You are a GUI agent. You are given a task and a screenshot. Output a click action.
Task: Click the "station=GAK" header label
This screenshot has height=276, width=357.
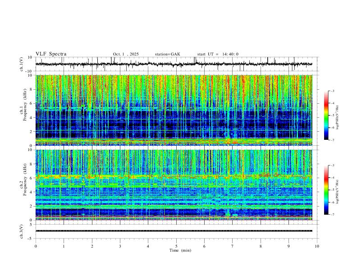167,54
